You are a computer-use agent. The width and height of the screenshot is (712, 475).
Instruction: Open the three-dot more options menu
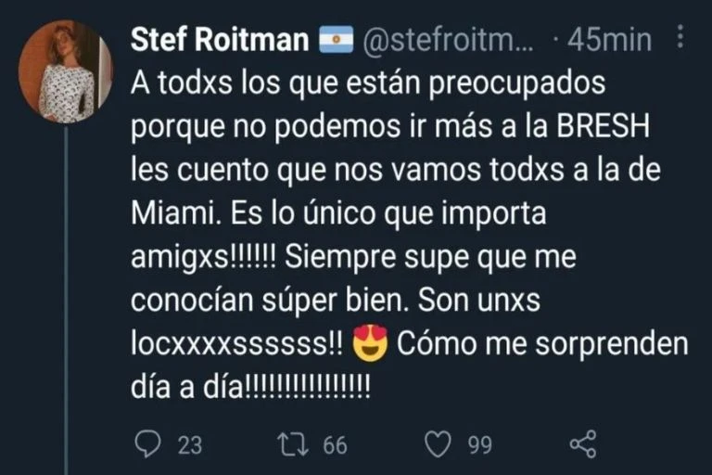681,39
